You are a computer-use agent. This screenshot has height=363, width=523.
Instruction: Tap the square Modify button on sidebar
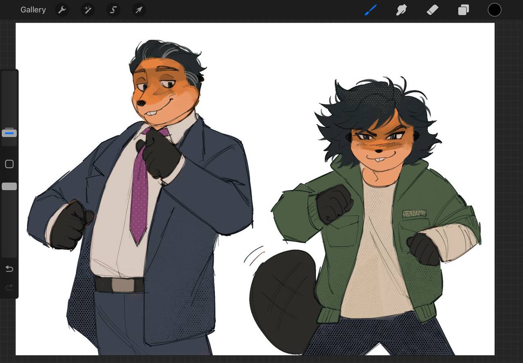tap(9, 164)
